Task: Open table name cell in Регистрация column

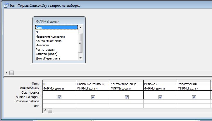Action: (194, 88)
